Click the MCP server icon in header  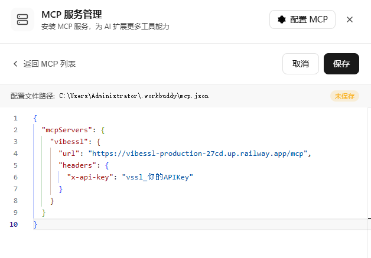point(22,19)
